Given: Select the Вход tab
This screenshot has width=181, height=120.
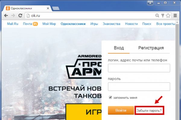Looking at the screenshot, I should pyautogui.click(x=119, y=48).
